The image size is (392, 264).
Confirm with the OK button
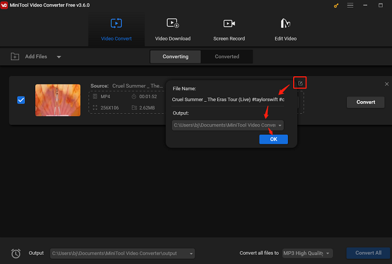(x=273, y=139)
